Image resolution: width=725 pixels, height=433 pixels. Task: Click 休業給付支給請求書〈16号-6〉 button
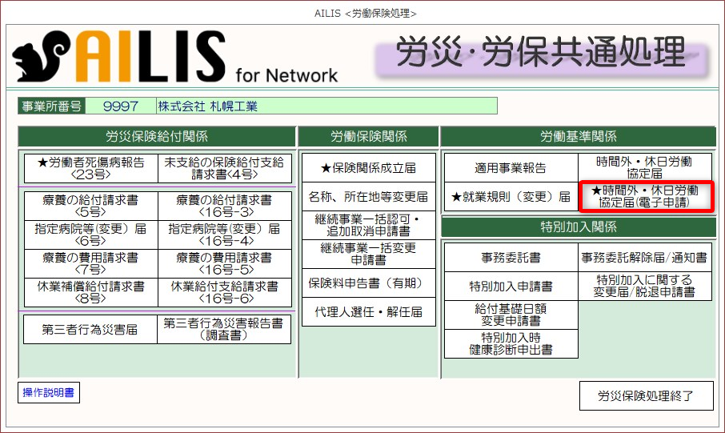pos(224,292)
